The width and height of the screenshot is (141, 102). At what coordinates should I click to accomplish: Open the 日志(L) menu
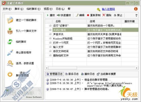pos(60,9)
